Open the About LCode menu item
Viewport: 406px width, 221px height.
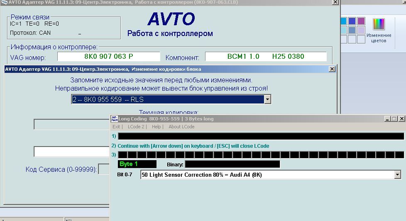pyautogui.click(x=181, y=127)
